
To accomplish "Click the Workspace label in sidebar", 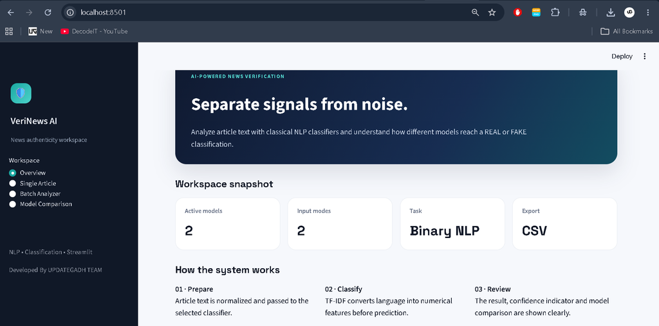I will click(24, 160).
